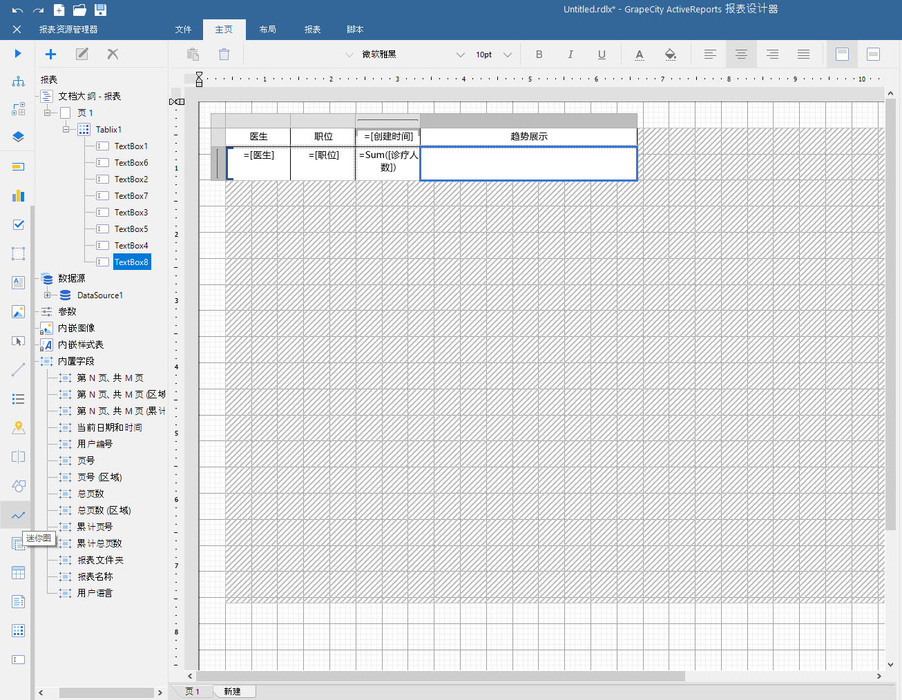
Task: Close the report explorer panel (X)
Action: pos(17,29)
